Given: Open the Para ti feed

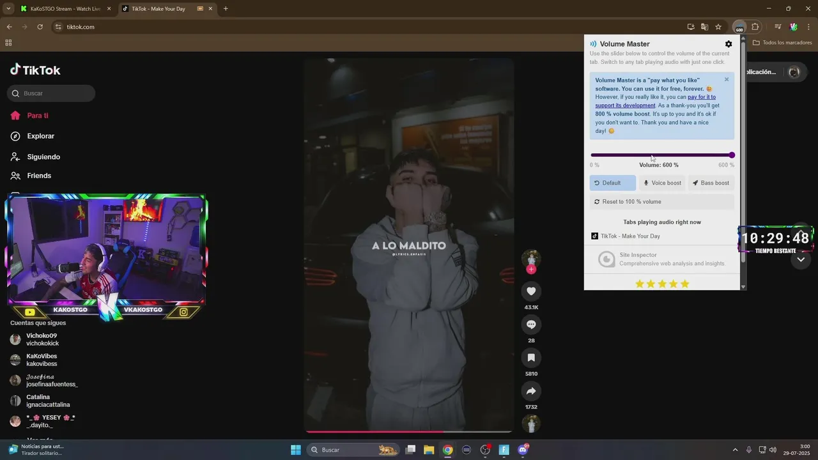Looking at the screenshot, I should point(29,116).
